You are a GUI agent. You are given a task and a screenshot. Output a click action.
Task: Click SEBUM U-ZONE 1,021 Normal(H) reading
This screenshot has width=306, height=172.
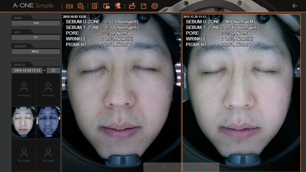(102, 22)
